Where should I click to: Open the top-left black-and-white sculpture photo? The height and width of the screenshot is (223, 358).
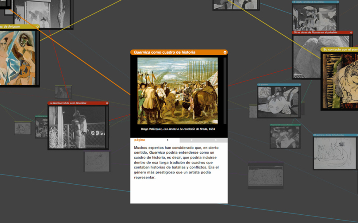pyautogui.click(x=42, y=14)
